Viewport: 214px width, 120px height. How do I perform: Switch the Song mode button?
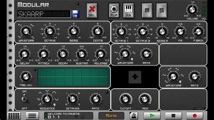[x=112, y=116]
